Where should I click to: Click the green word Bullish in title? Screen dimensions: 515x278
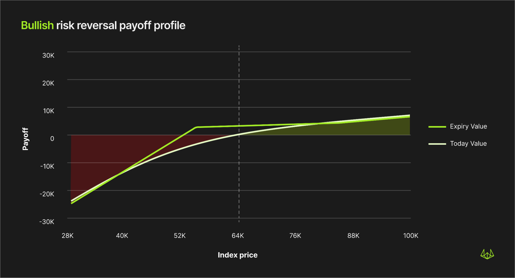(37, 26)
